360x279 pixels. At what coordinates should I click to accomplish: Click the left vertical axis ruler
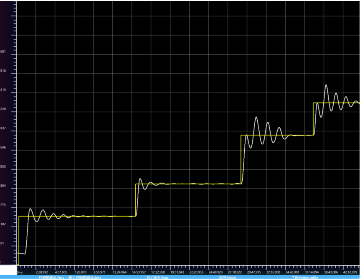[14, 146]
